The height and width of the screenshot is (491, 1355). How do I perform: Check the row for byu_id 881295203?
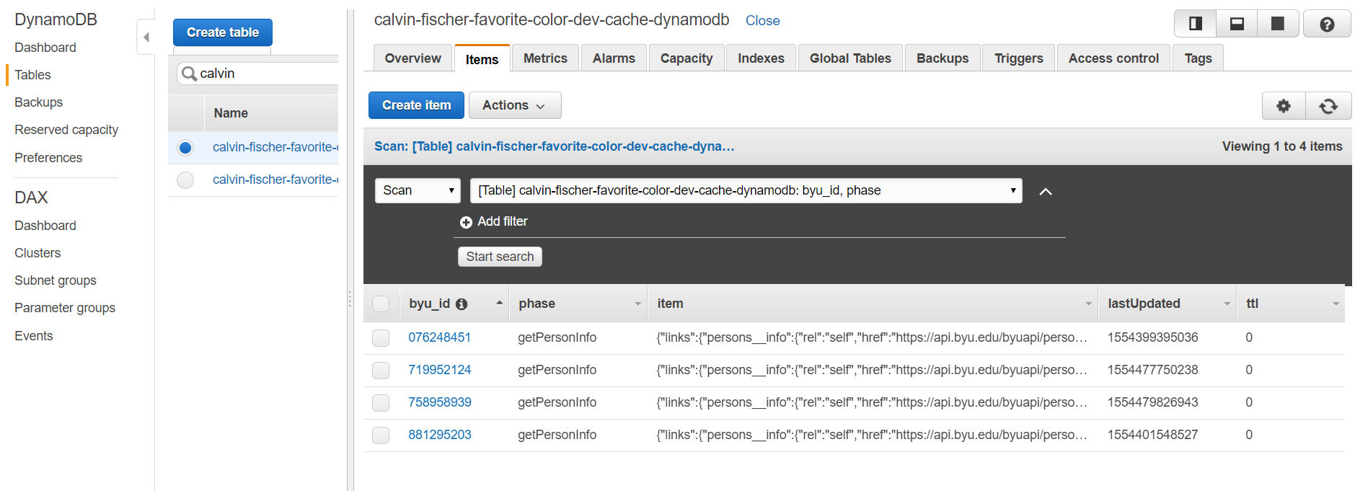[x=381, y=435]
